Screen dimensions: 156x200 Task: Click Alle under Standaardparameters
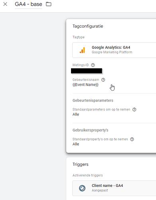tap(76, 114)
